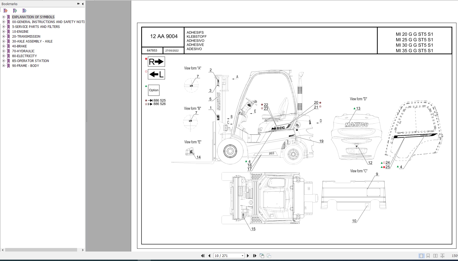Click the serial number 886 525 in legend
The image size is (458, 261).
click(x=159, y=100)
